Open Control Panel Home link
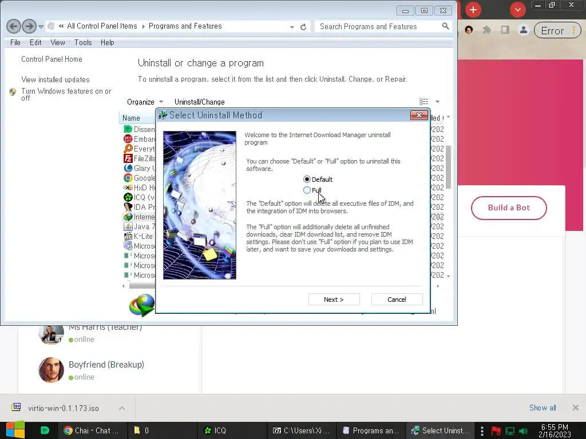The width and height of the screenshot is (586, 439). 52,59
